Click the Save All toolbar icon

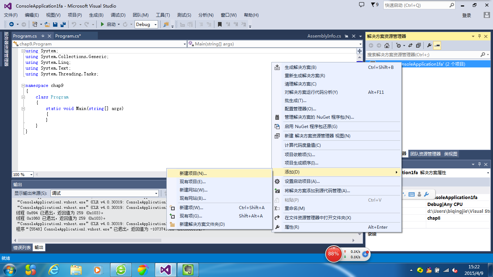[x=63, y=24]
